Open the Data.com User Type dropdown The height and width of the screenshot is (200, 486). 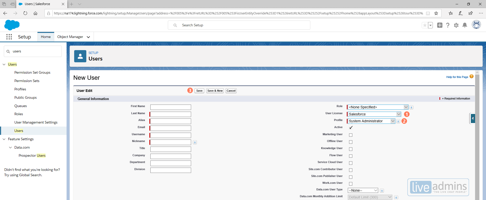click(363, 190)
